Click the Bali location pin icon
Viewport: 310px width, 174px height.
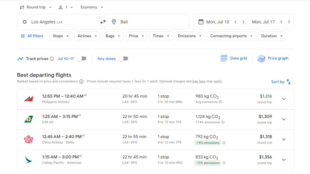tap(114, 22)
